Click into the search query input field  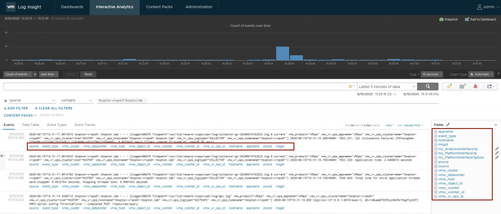[x=176, y=86]
